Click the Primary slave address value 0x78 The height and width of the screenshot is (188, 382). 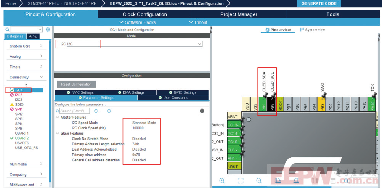136,155
